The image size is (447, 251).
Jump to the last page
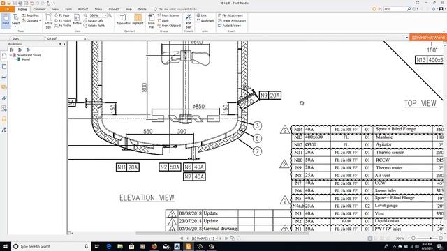click(x=226, y=238)
